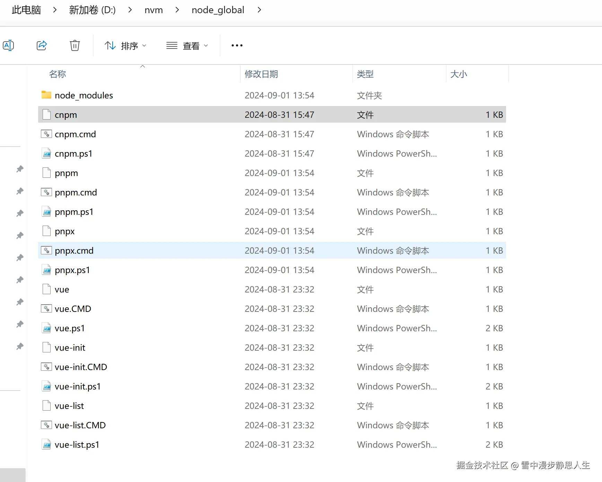Sort by the 大小 column header
The height and width of the screenshot is (482, 602).
point(459,74)
